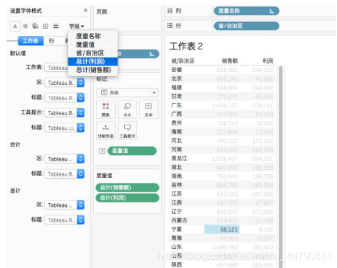337x268 pixels.
Task: Click sort icon on columns 度量名称 pill
Action: click(x=271, y=11)
